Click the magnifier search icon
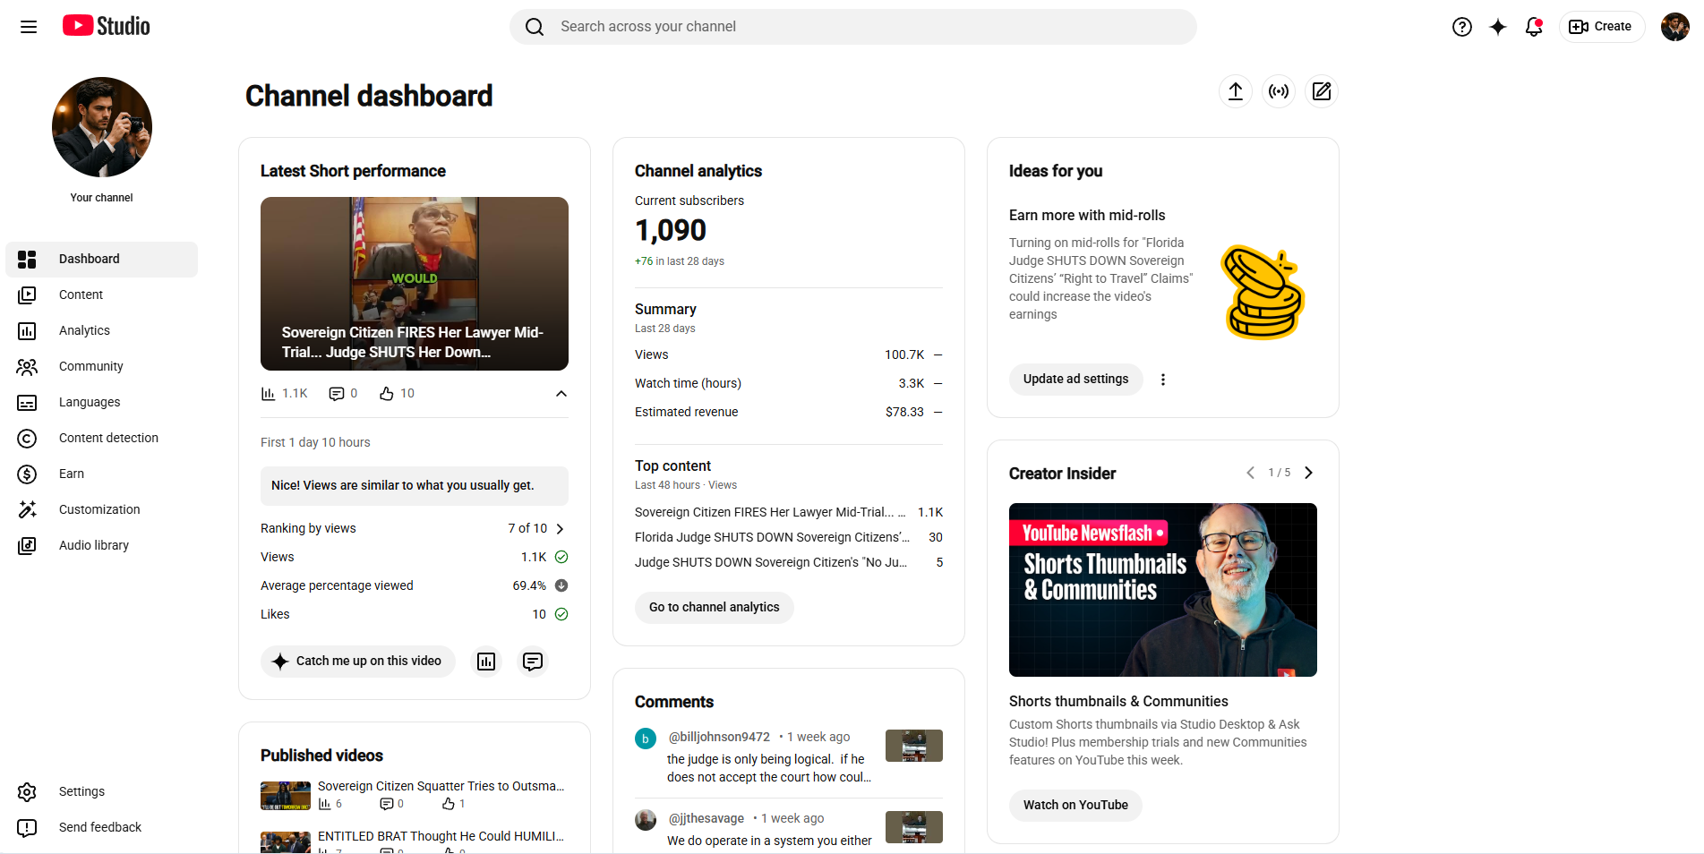Viewport: 1704px width, 854px height. pyautogui.click(x=535, y=27)
